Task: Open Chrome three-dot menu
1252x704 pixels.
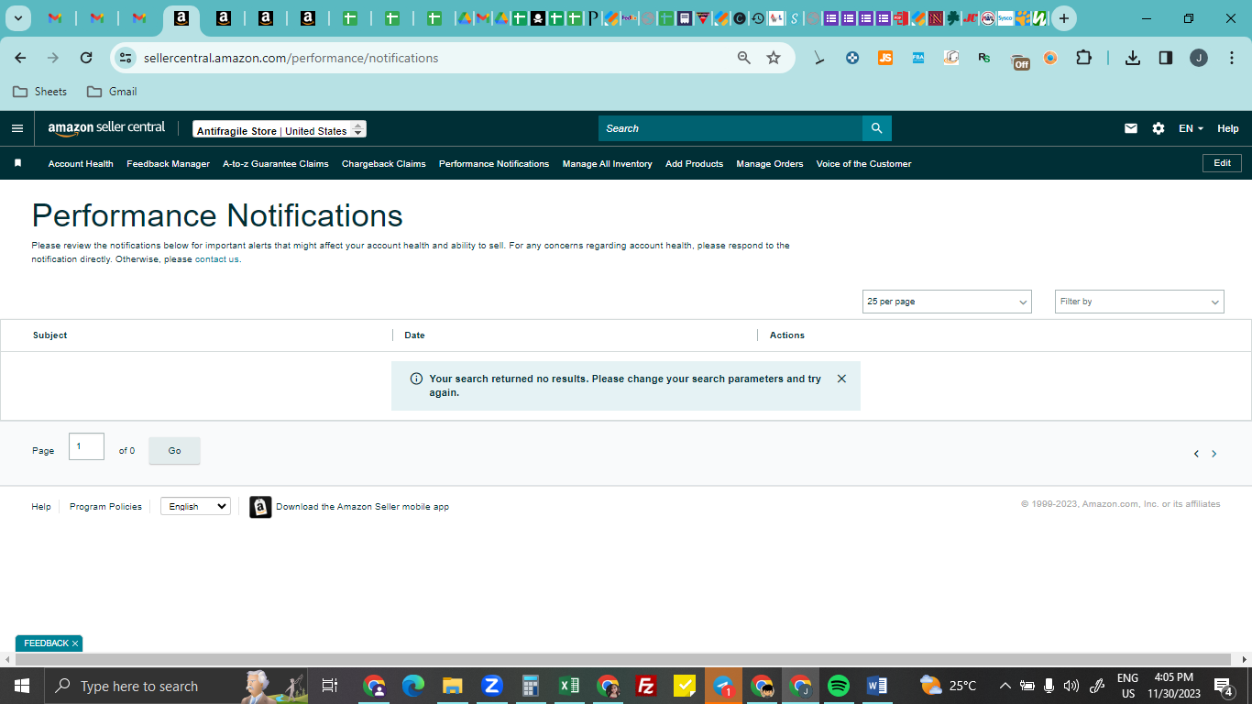Action: click(1230, 58)
